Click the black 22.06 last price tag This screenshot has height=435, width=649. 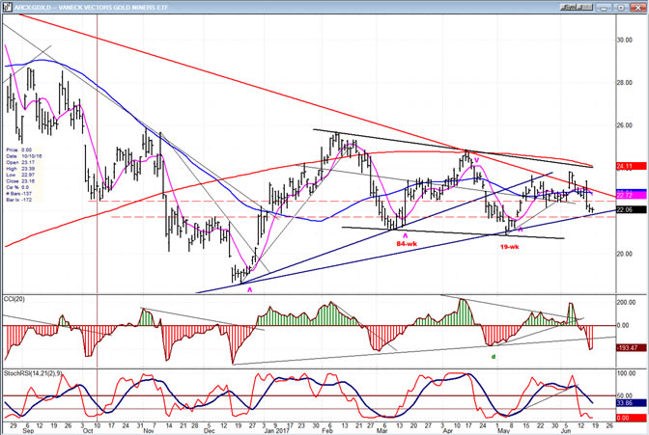(631, 209)
